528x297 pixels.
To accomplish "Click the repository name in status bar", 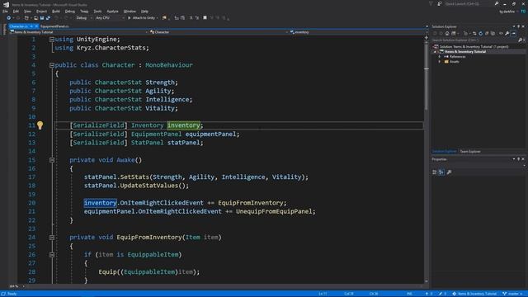I will tap(474, 294).
